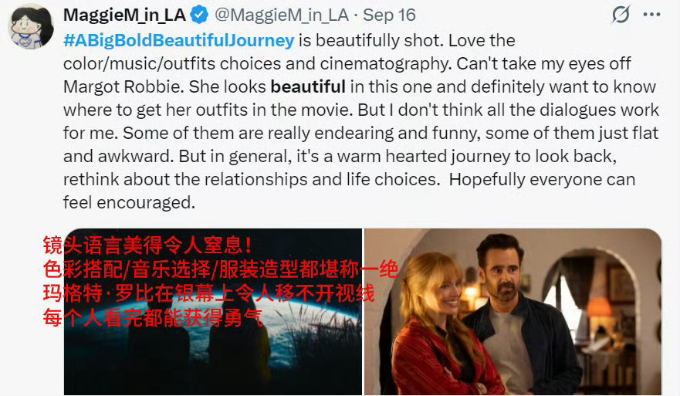
Task: Click the bold word beautiful in the tweet
Action: (308, 86)
